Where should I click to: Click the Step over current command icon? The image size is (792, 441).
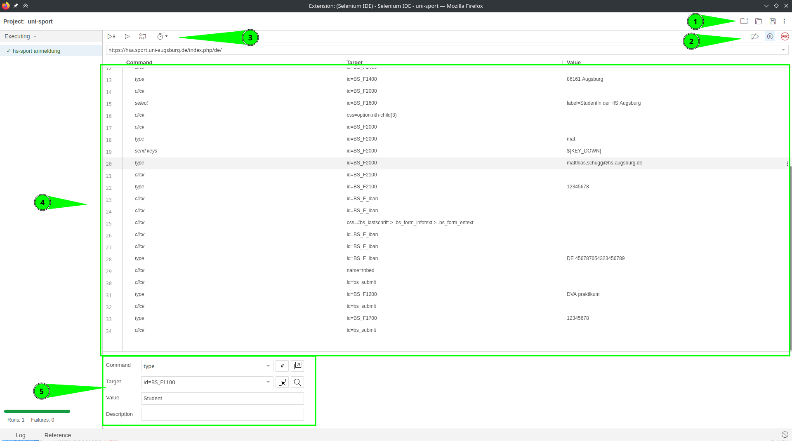tap(143, 37)
